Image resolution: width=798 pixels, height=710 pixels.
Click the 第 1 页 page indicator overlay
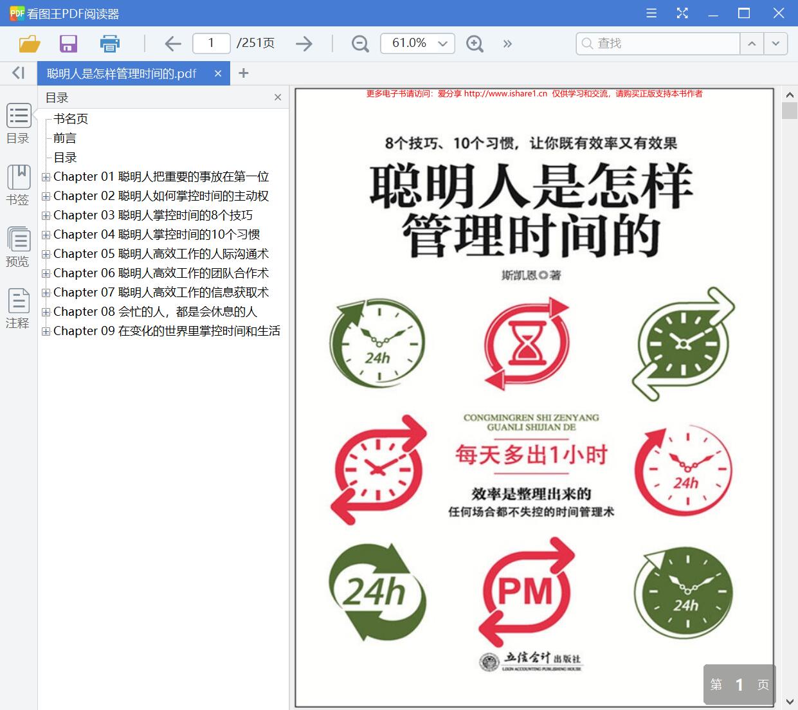739,685
